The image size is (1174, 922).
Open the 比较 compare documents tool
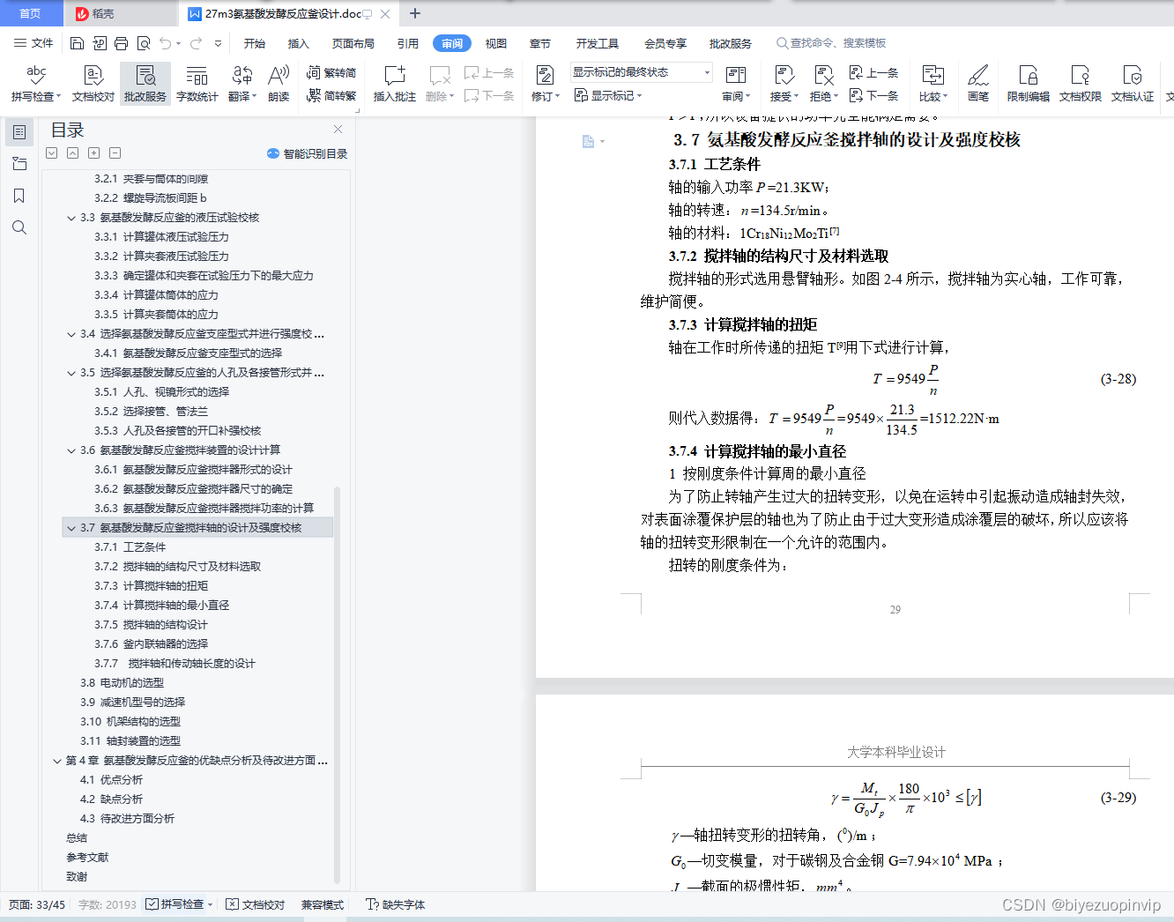coord(933,83)
